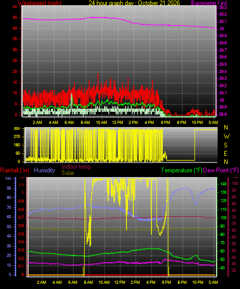Image resolution: width=240 pixels, height=289 pixels.
Task: Click the 6 PM tick on wind graph
Action: click(166, 122)
